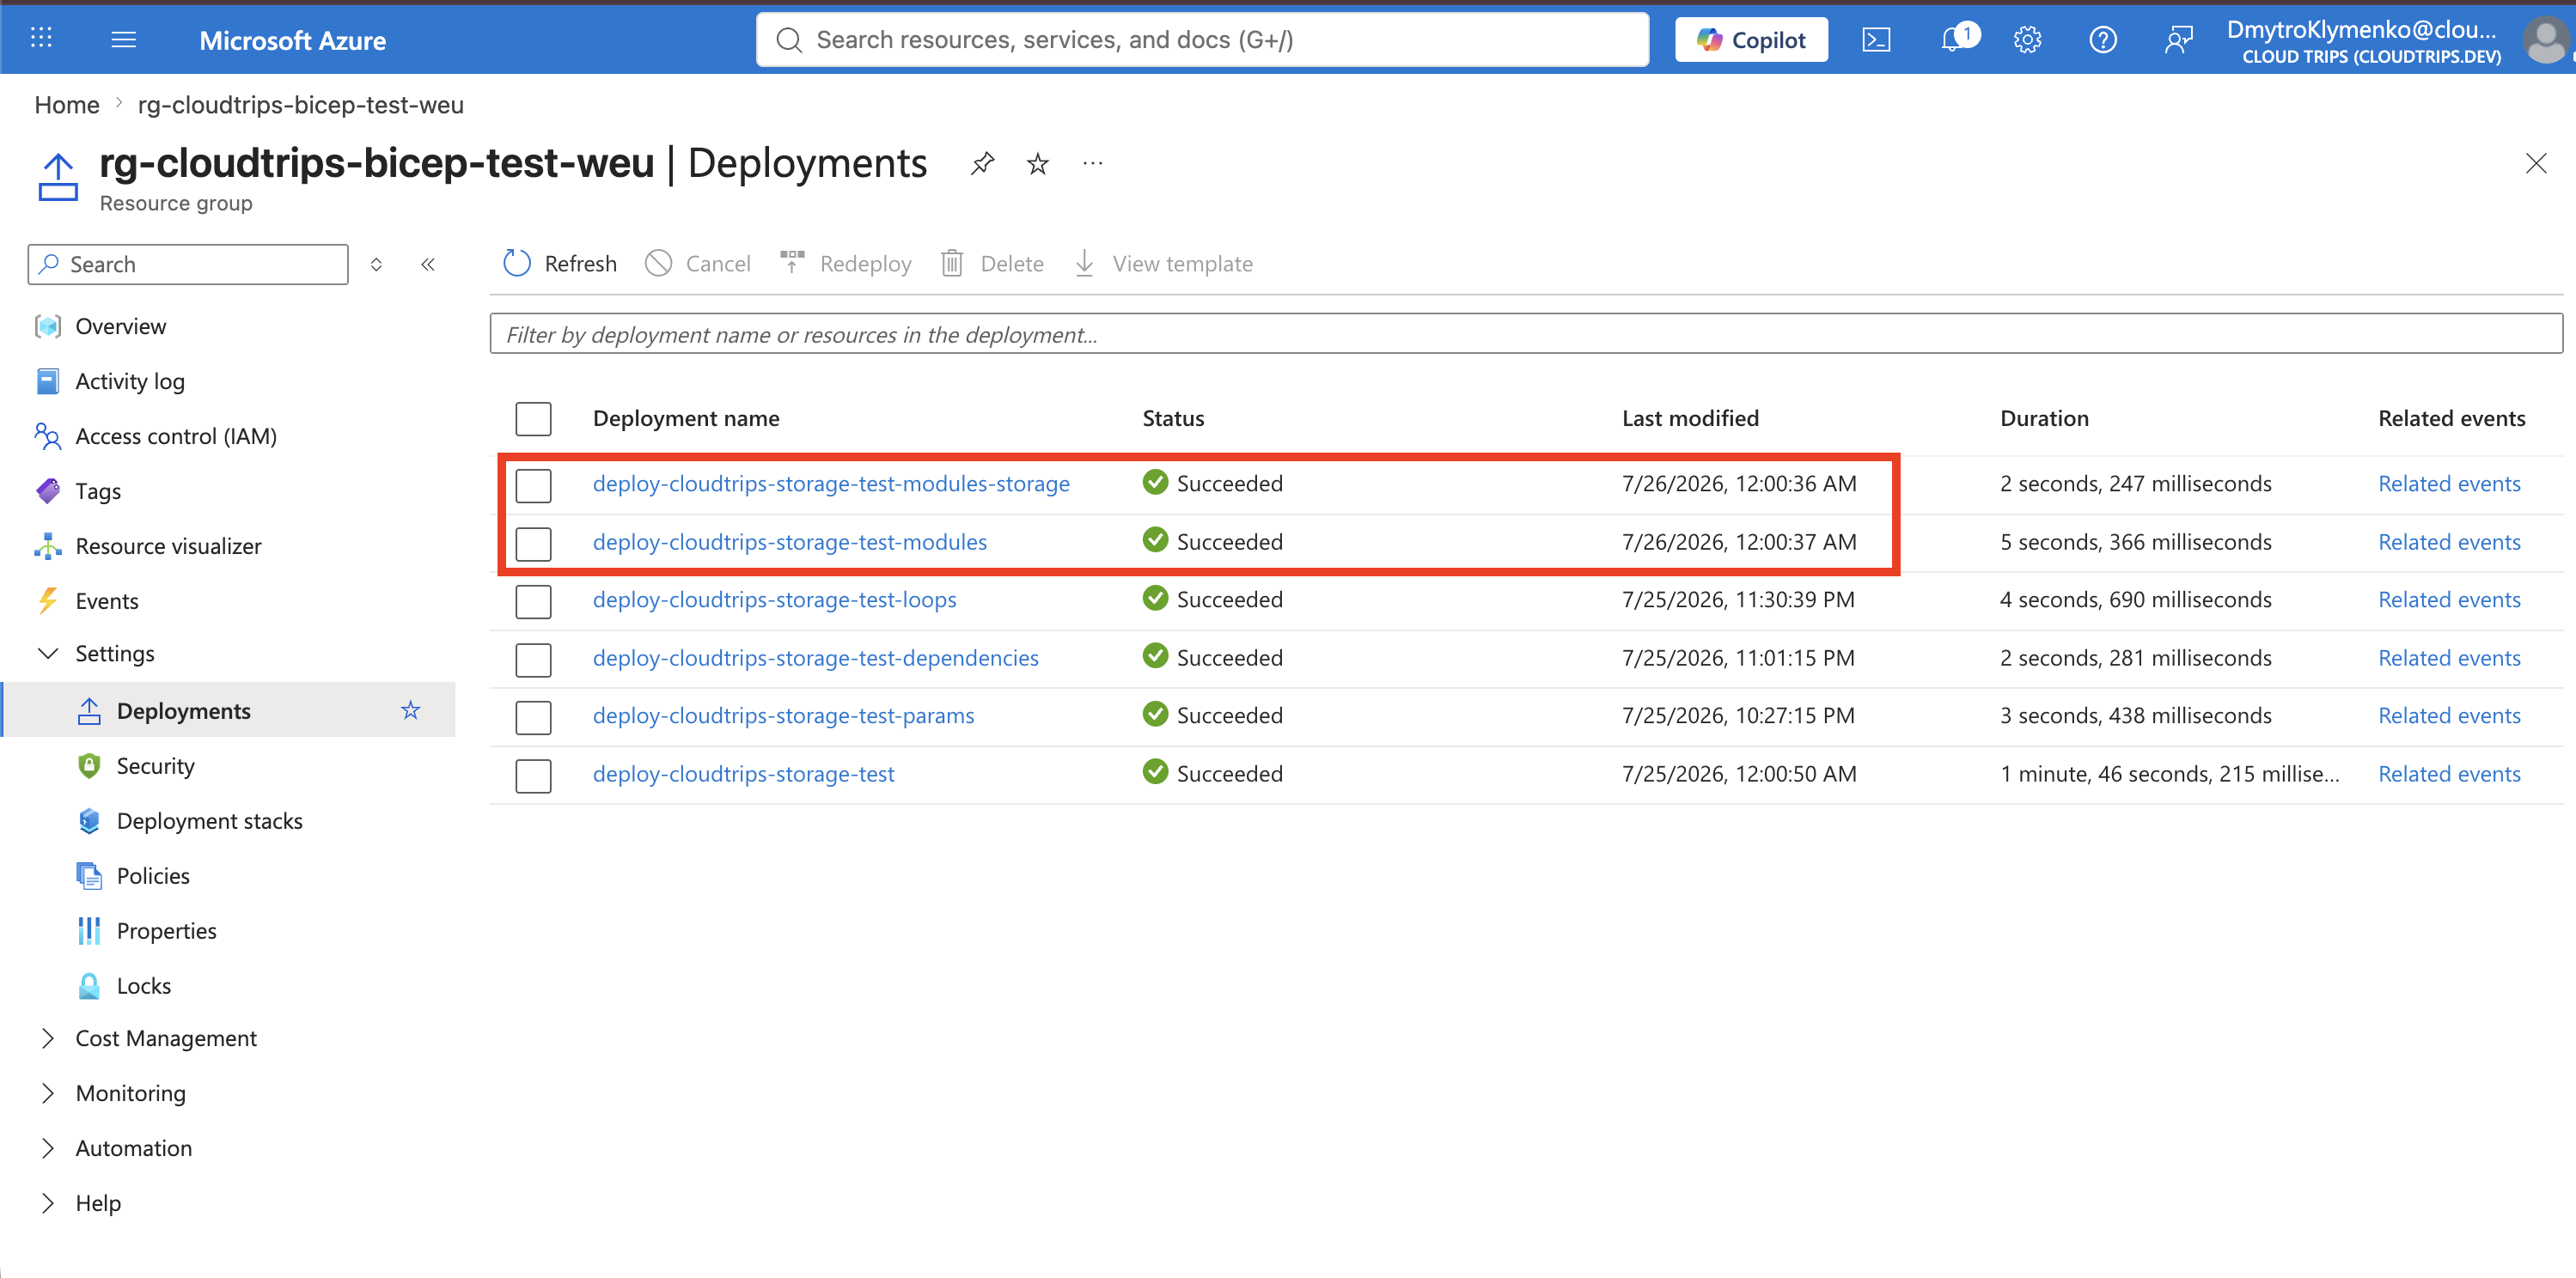Screen dimensions: 2576x1278
Task: Open Deployment stacks in the sidebar
Action: 209,820
